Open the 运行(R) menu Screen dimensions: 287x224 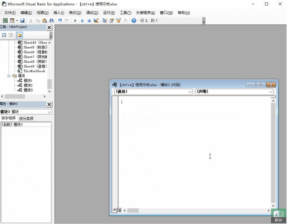tap(109, 13)
